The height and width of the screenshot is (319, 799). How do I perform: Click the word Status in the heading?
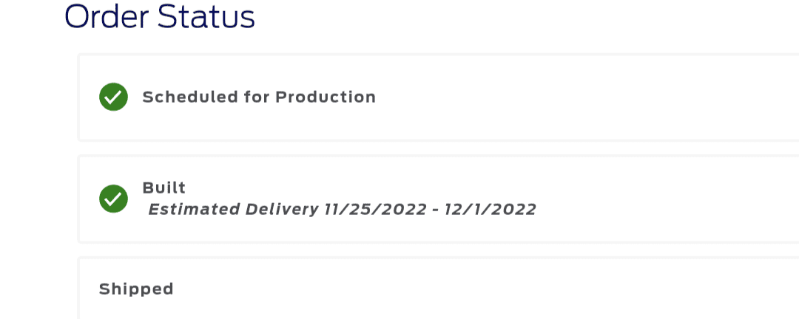click(x=206, y=17)
